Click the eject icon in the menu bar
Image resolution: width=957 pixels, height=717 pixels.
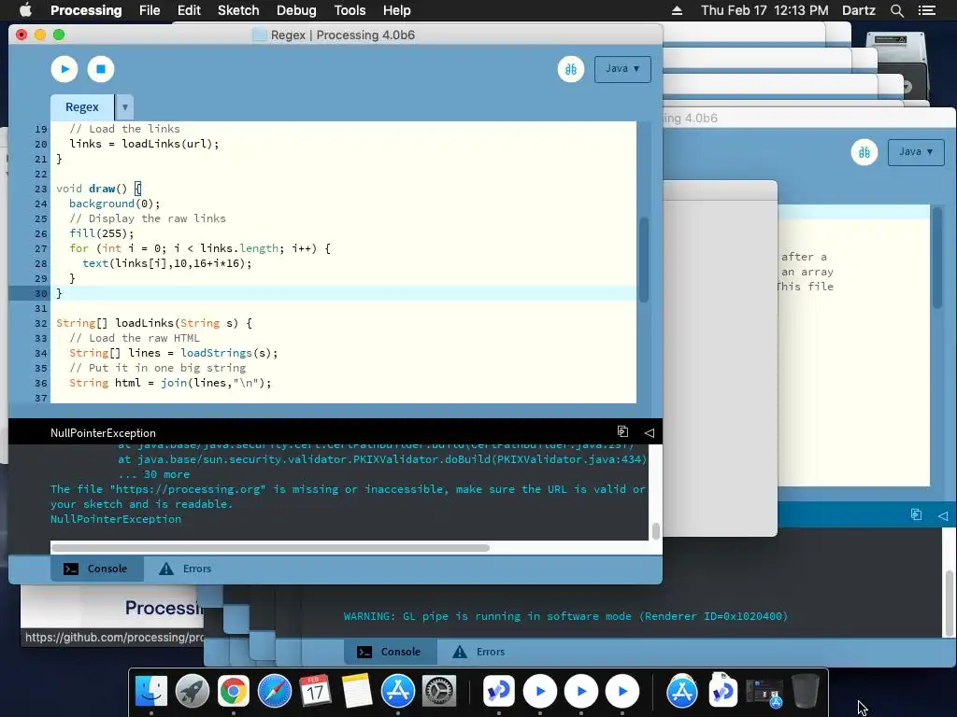[677, 10]
